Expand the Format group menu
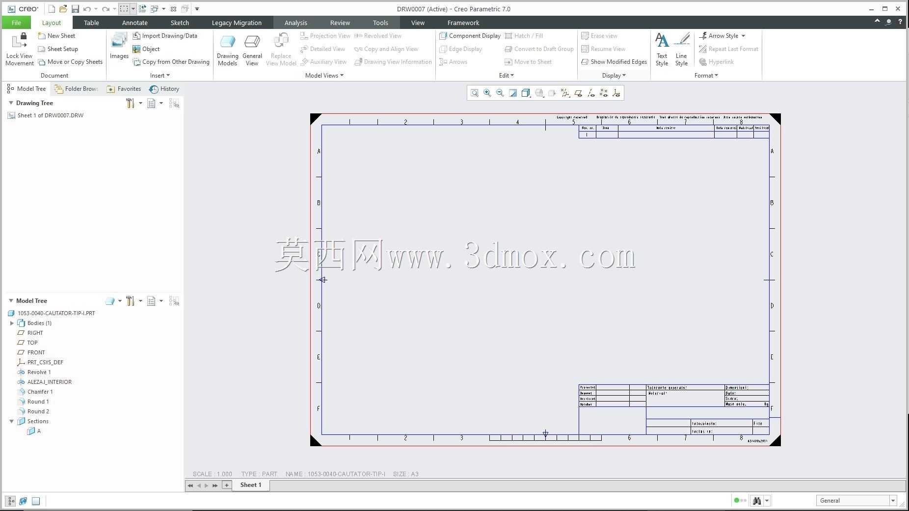 pyautogui.click(x=706, y=75)
